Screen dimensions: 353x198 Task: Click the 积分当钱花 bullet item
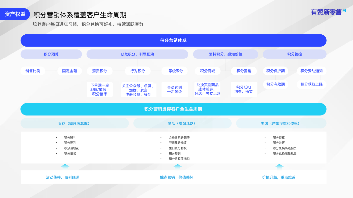[72, 148]
